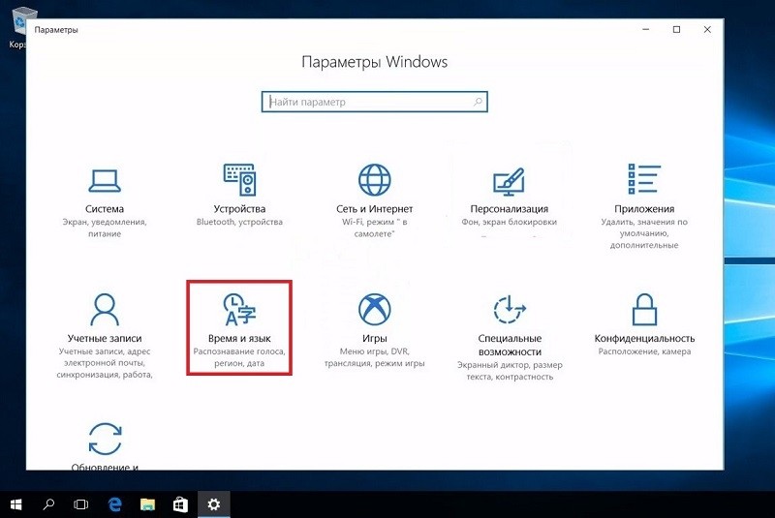The width and height of the screenshot is (775, 518).
Task: Open the Приложения list icon
Action: pos(644,179)
